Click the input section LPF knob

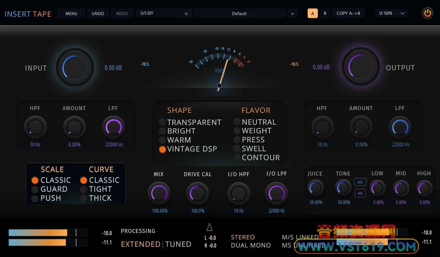coord(113,127)
